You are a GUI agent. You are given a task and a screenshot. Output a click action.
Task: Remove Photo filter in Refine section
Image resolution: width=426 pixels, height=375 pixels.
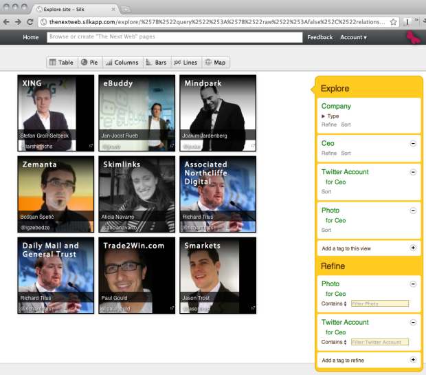413,284
